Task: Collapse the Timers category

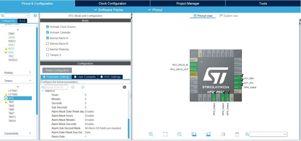Action: [30, 81]
